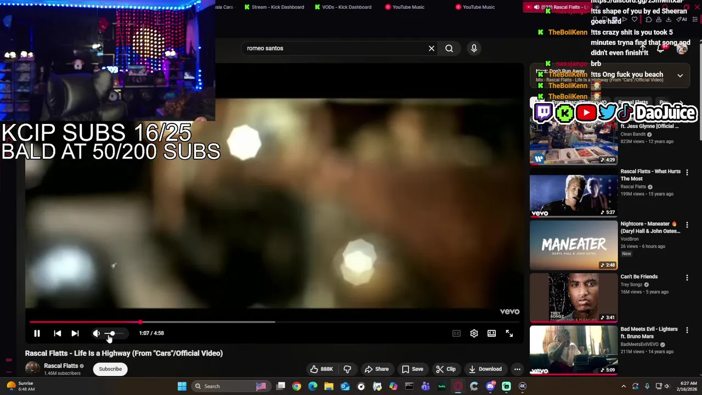Clear the YouTube search box text

point(432,48)
